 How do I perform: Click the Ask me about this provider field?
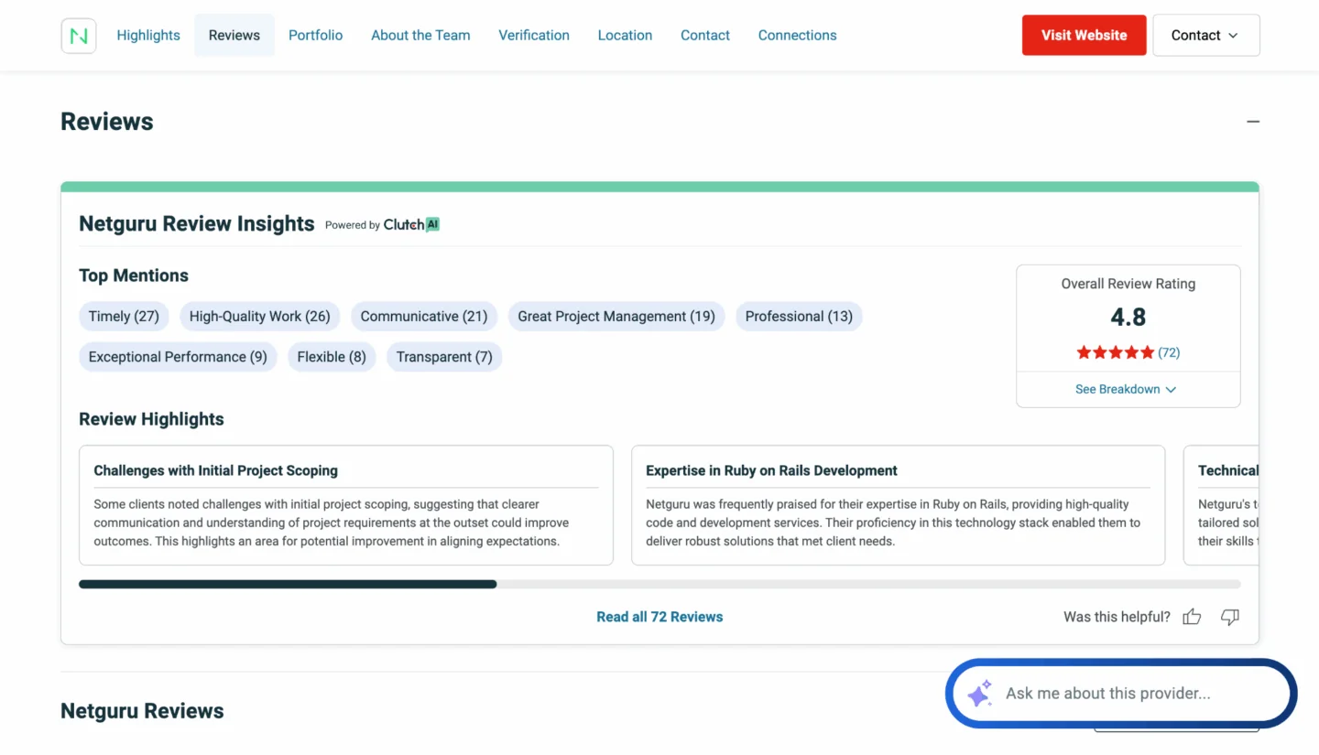click(x=1121, y=694)
